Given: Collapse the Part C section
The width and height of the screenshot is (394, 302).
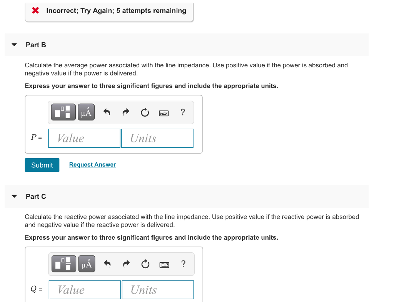Looking at the screenshot, I should pyautogui.click(x=14, y=196).
